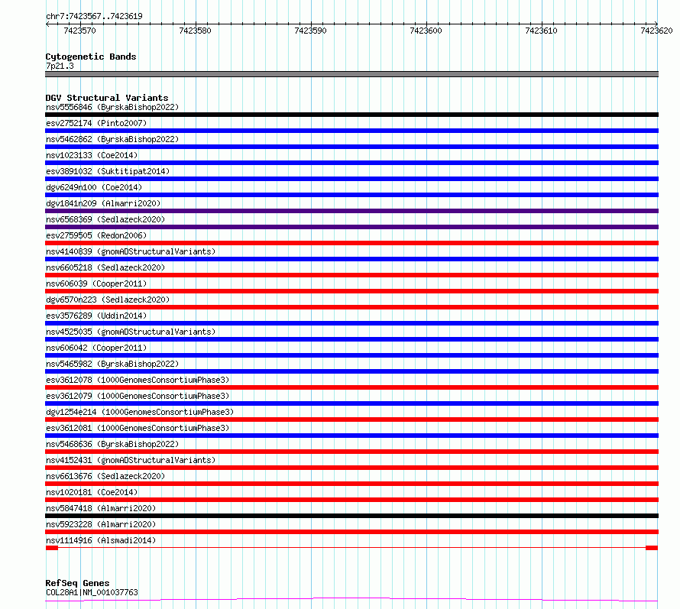Open variant esv3576289 (Uddin2014)
680x609 pixels.
[96, 316]
